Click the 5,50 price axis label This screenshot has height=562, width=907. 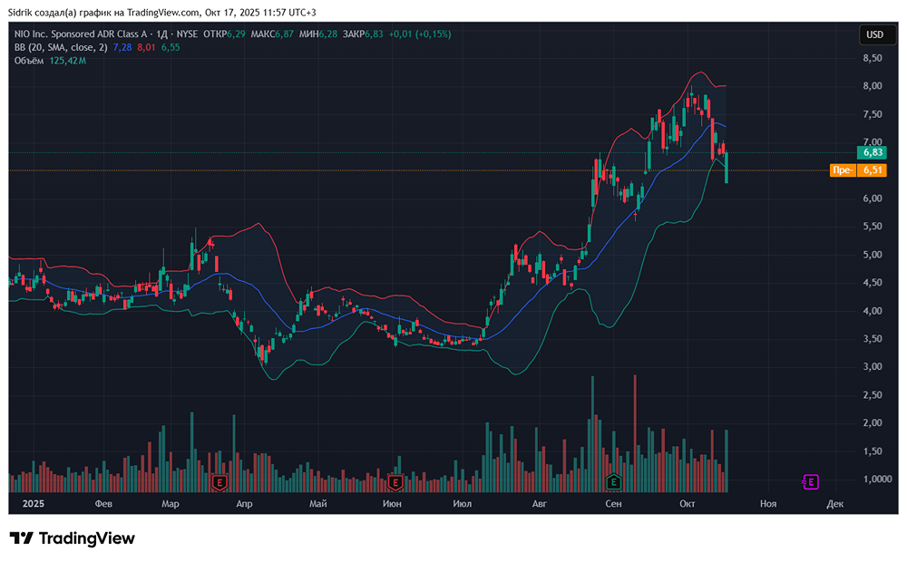(873, 226)
